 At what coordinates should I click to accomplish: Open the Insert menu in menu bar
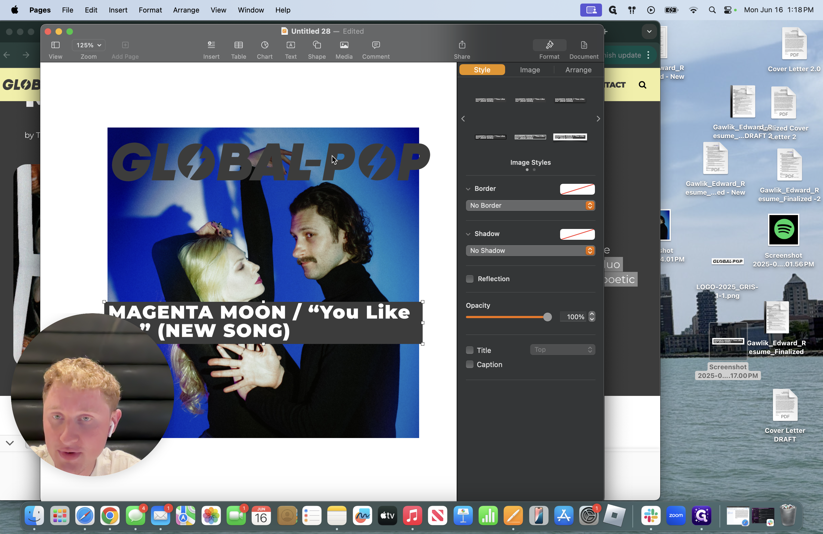pyautogui.click(x=118, y=10)
